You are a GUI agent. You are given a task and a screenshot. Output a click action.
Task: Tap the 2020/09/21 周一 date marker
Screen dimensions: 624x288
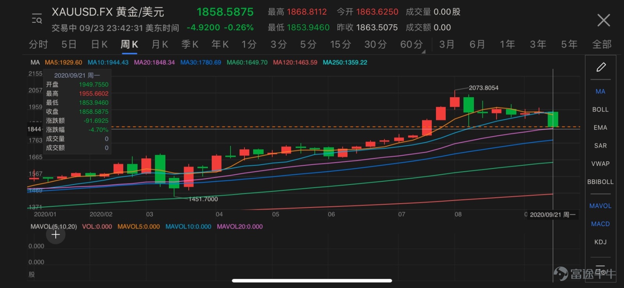553,215
